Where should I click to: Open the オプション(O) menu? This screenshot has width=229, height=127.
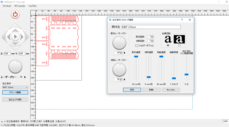19,6
